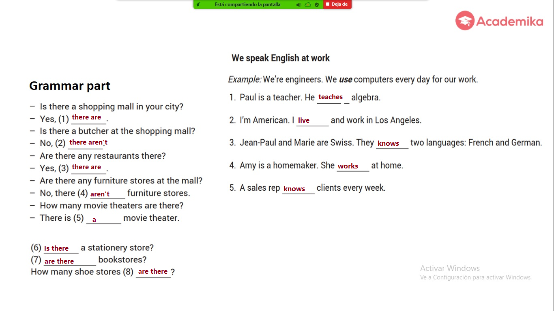Click the answer 'works' in sentence 4

point(348,166)
